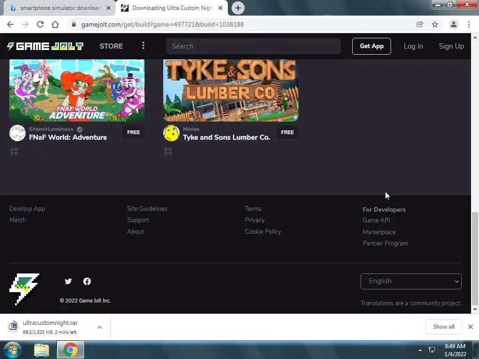Click the Mixlas developer name

point(191,129)
